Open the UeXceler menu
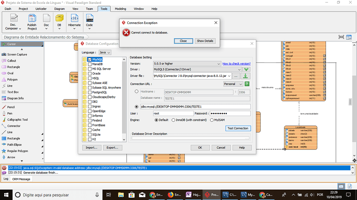The width and height of the screenshot is (357, 200). tap(41, 9)
